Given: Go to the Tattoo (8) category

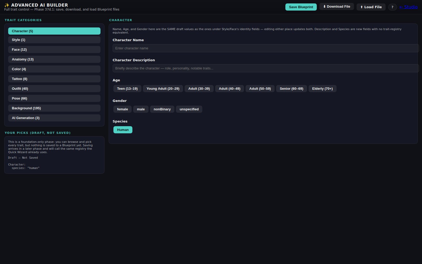Looking at the screenshot, I should point(54,79).
